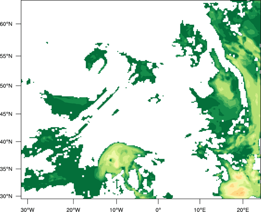261x212 pixels.
Task: Click the 40°N latitude label
Action: coord(6,142)
